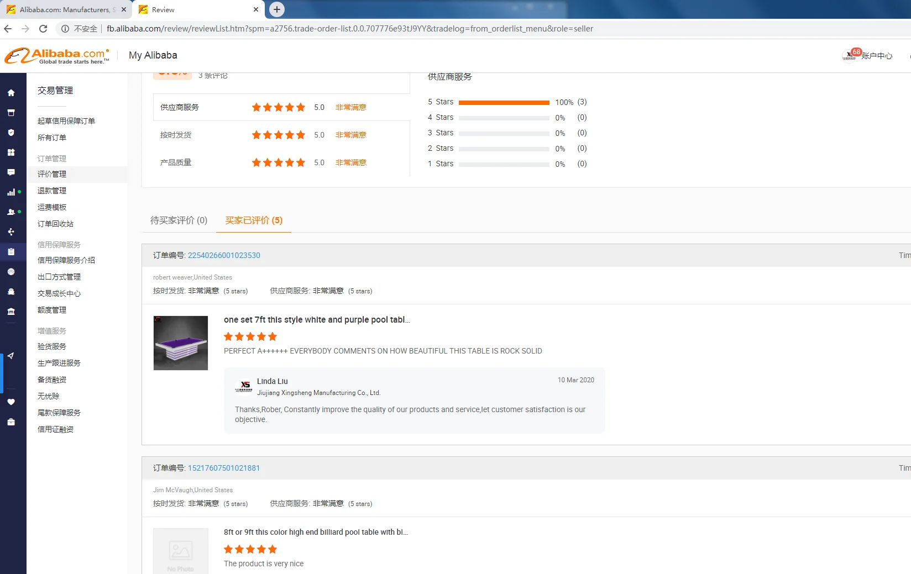Open the account avatar with 68 badge

(850, 56)
